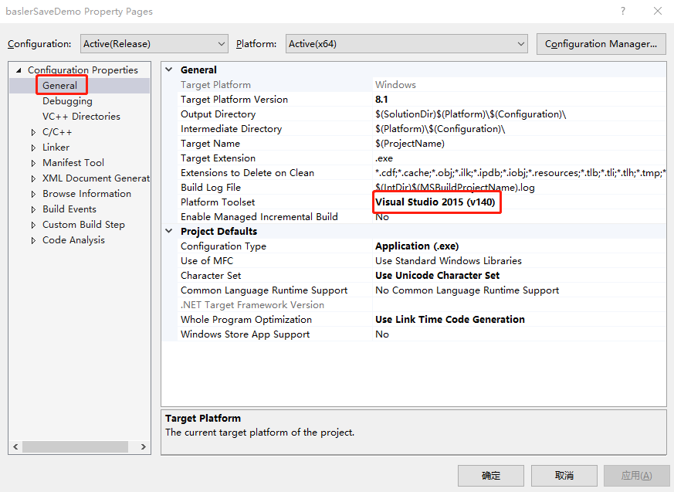Open the Manifest Tool properties
The width and height of the screenshot is (674, 492).
(73, 162)
